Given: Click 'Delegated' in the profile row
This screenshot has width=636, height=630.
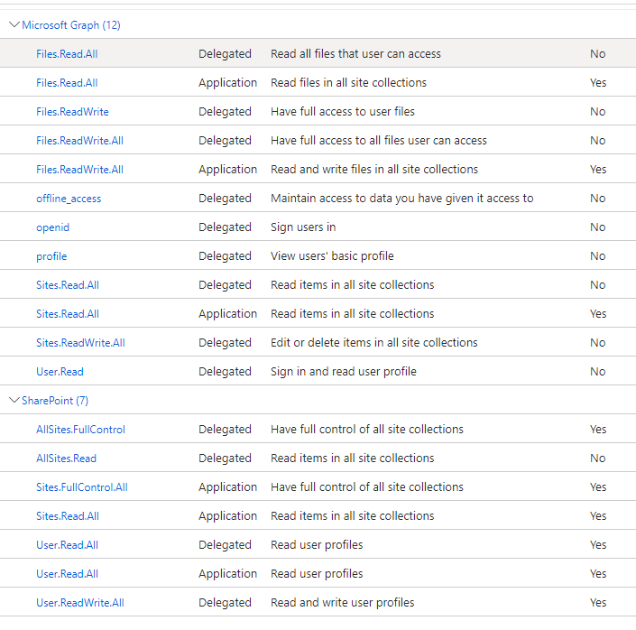Looking at the screenshot, I should click(x=225, y=256).
